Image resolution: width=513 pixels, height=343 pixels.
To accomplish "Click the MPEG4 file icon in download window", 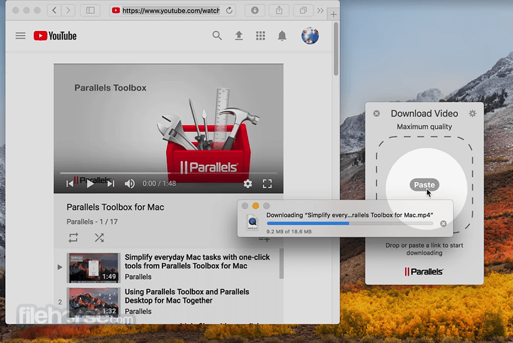I will tap(252, 222).
